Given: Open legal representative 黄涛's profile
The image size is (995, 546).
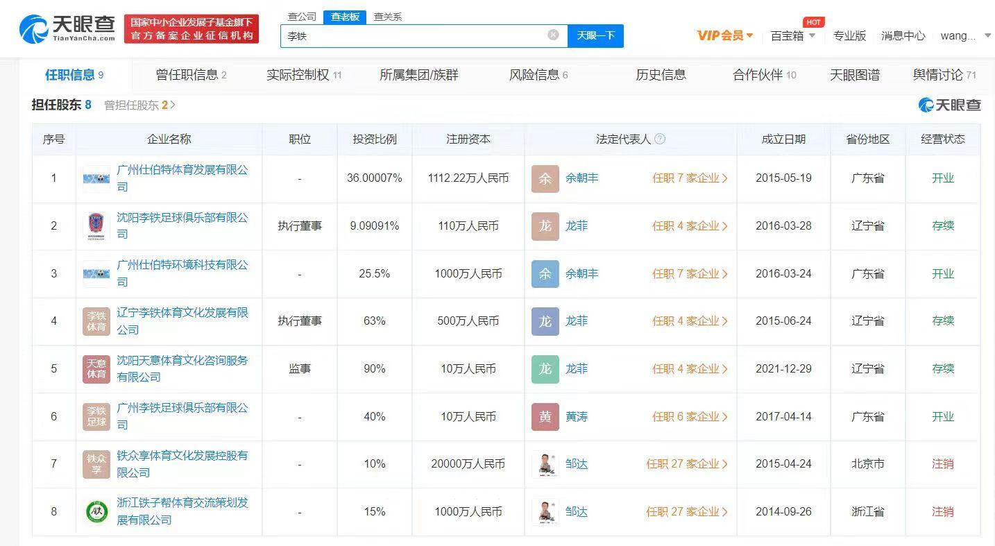Looking at the screenshot, I should click(x=577, y=416).
